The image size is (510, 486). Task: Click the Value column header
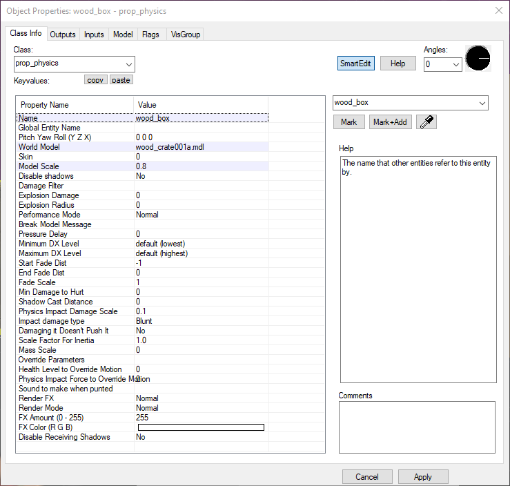coord(201,105)
